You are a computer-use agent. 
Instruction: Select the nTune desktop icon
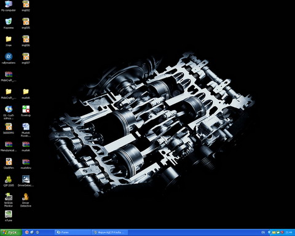point(9,216)
